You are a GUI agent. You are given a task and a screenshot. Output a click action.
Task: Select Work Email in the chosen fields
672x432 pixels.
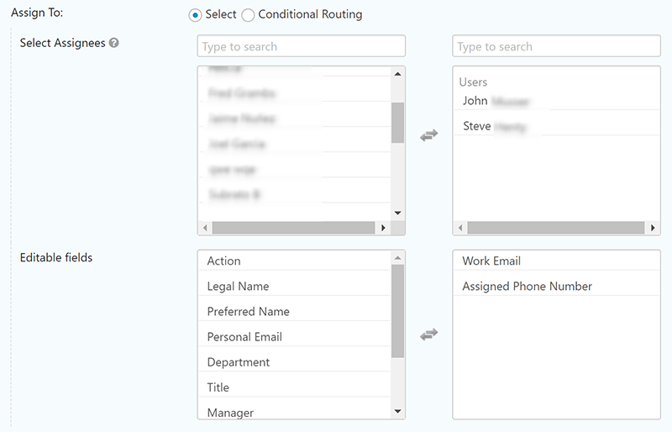point(556,261)
